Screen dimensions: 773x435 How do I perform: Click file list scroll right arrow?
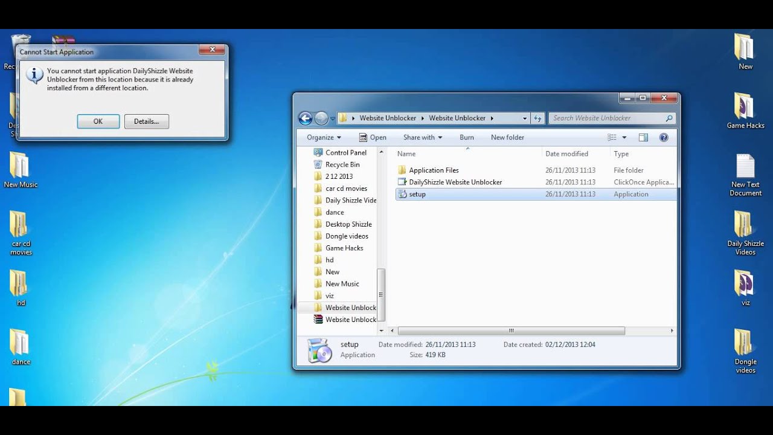[672, 331]
